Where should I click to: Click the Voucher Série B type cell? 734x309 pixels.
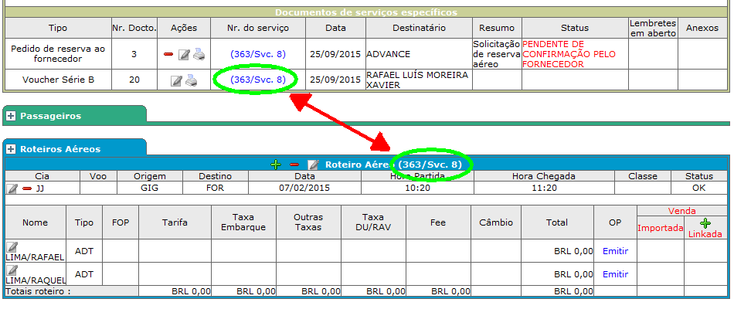coord(59,80)
